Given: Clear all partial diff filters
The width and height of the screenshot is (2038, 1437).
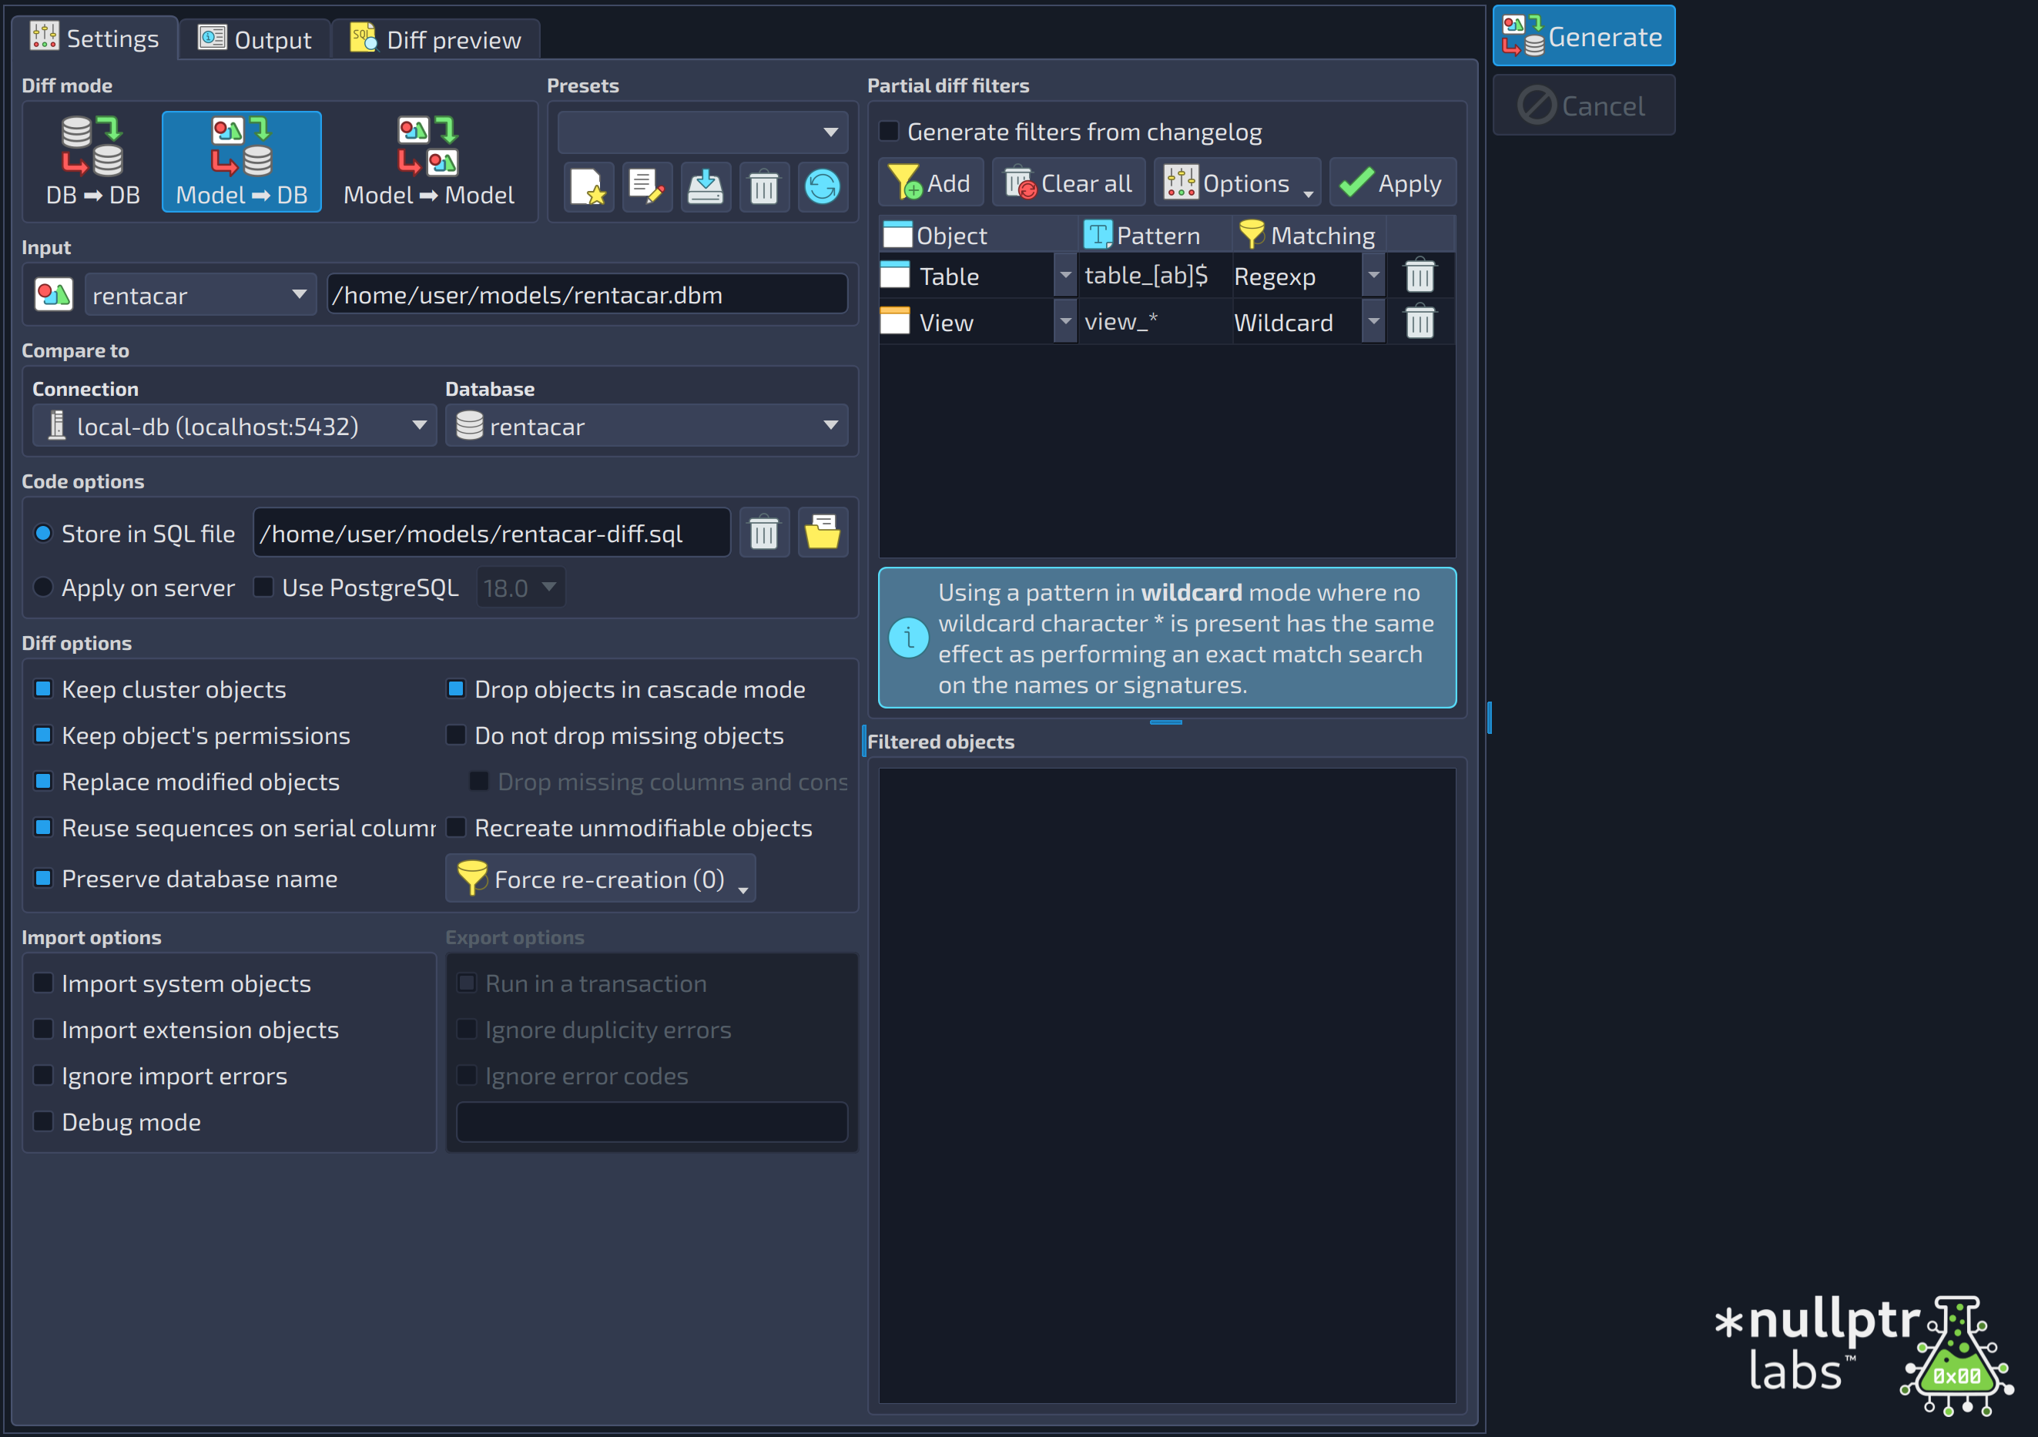Looking at the screenshot, I should click(x=1069, y=183).
